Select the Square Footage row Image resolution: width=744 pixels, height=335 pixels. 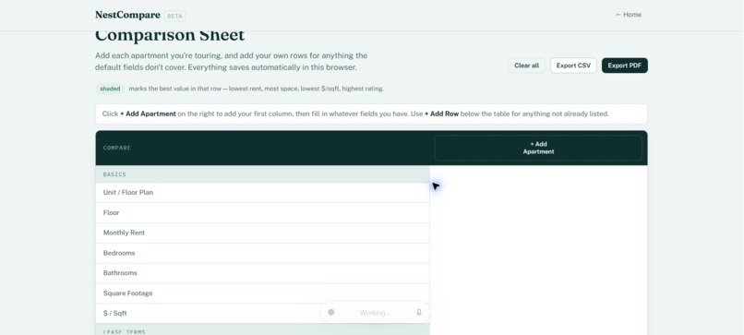pos(262,293)
